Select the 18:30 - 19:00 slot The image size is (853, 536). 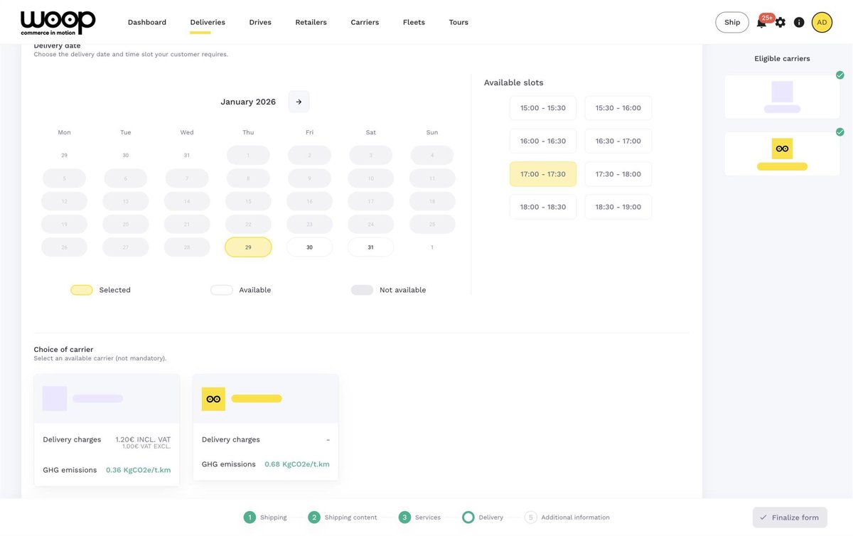618,207
